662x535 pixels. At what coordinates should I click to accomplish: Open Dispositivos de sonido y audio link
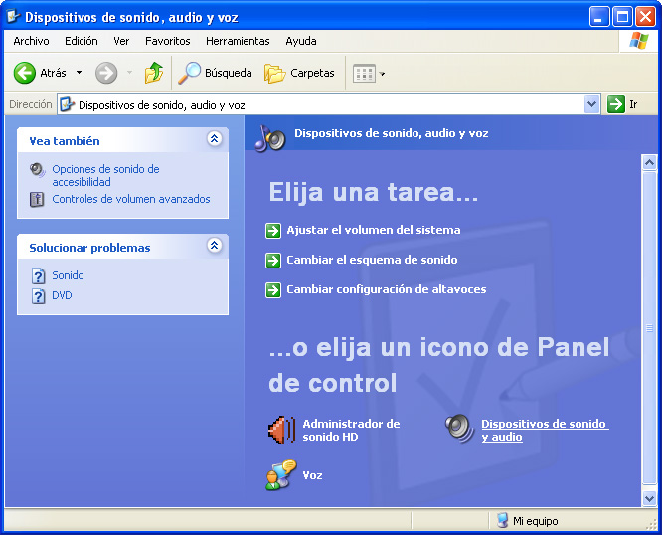click(545, 431)
